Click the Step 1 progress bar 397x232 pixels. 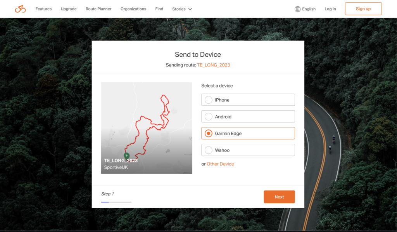[116, 202]
